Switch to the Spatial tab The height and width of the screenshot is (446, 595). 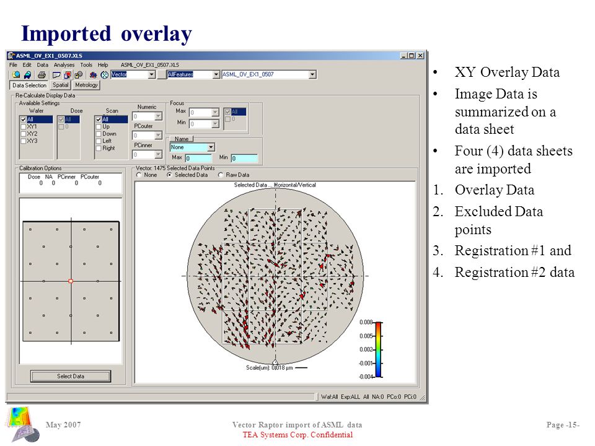coord(61,85)
